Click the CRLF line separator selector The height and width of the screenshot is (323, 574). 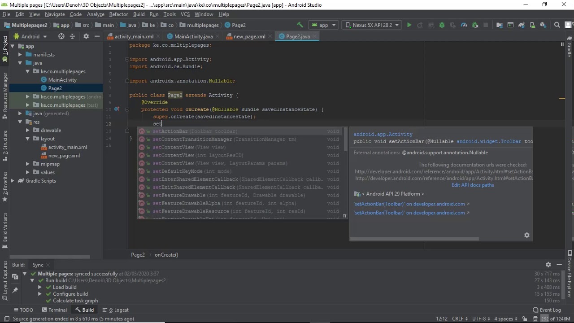(x=460, y=319)
